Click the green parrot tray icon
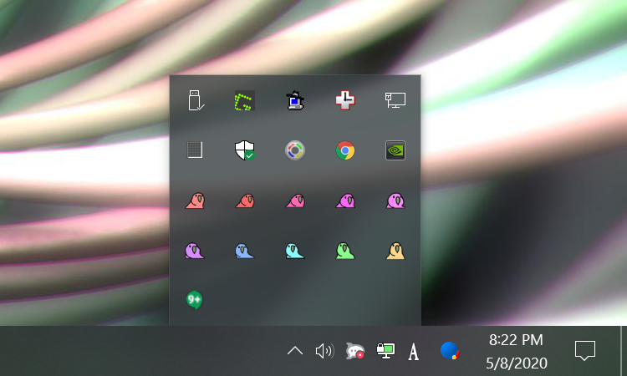The width and height of the screenshot is (627, 376). pyautogui.click(x=345, y=250)
